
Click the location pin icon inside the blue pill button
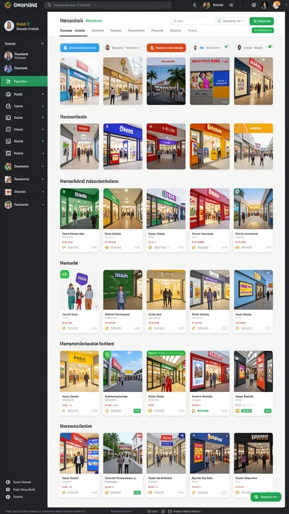[65, 48]
